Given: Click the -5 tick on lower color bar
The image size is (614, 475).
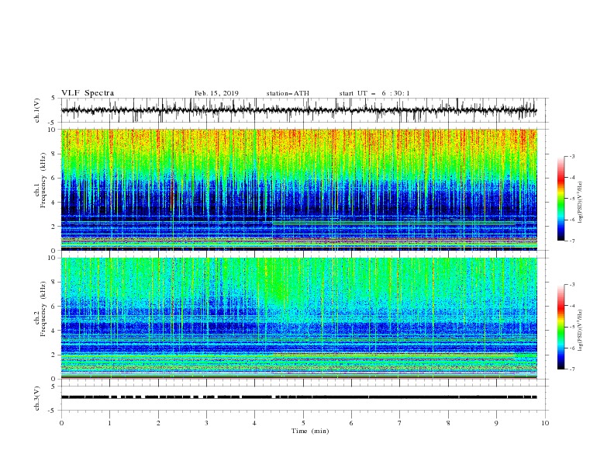Looking at the screenshot, I should (571, 327).
